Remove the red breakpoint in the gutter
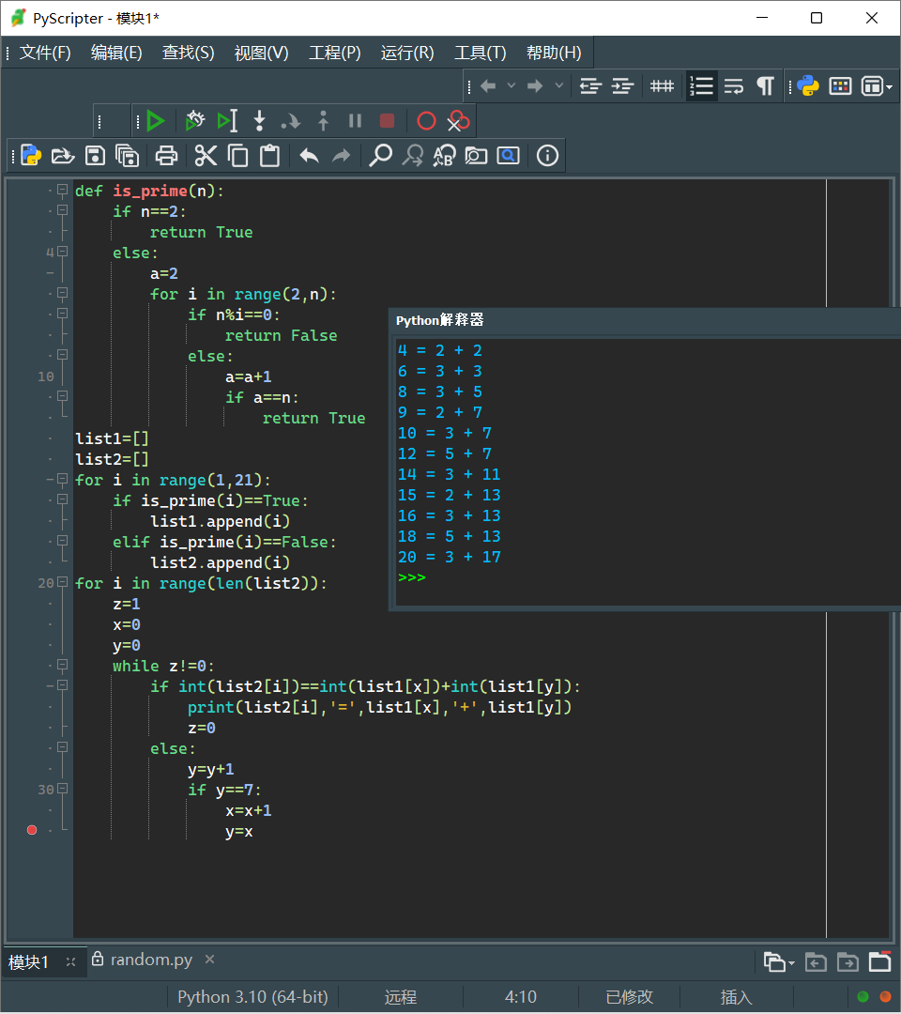Screen dimensions: 901x1014 click(32, 830)
